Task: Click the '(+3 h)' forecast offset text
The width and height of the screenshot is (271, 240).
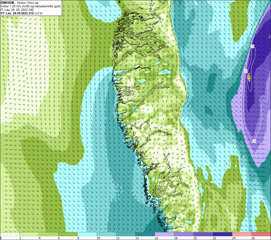Action: click(x=38, y=13)
